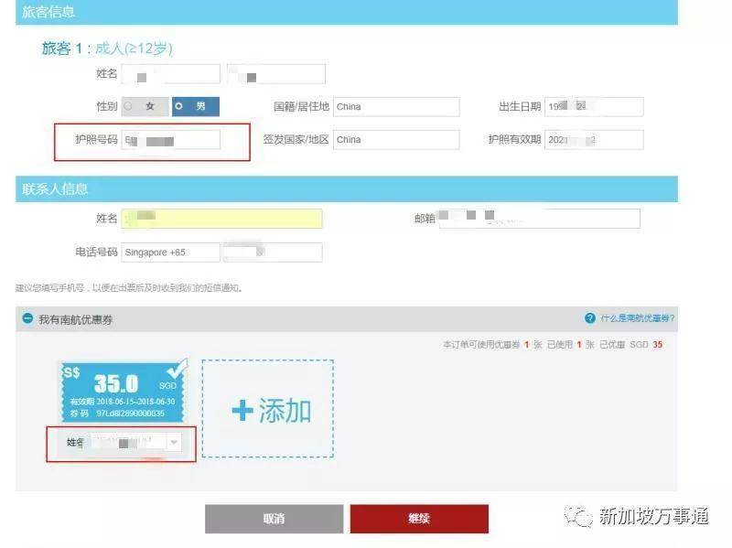This screenshot has width=732, height=548.
Task: Open the 护照有效期 date field
Action: [x=593, y=140]
